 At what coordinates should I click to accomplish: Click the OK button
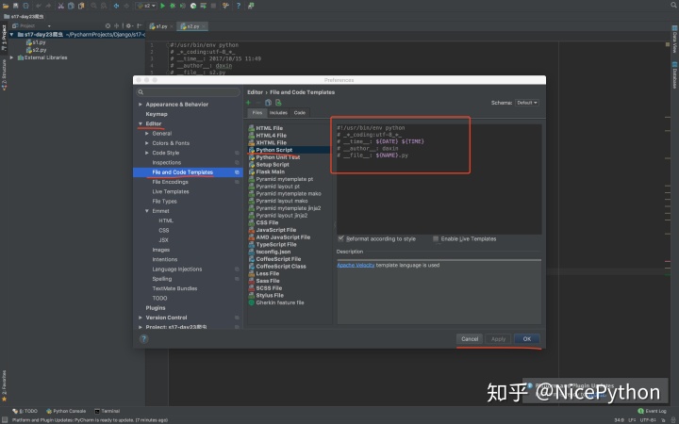point(526,339)
